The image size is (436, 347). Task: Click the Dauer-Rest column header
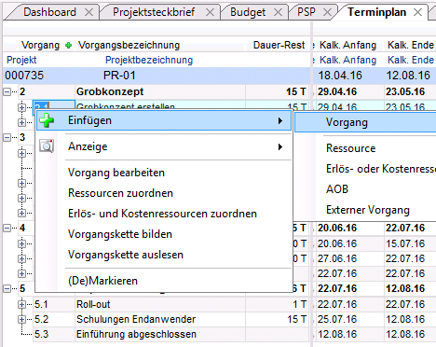pos(279,45)
